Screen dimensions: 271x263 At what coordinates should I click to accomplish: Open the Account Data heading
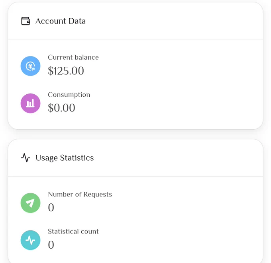tap(61, 21)
